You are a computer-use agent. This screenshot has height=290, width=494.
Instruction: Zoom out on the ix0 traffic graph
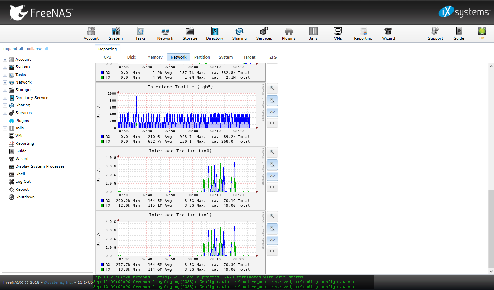tap(272, 165)
